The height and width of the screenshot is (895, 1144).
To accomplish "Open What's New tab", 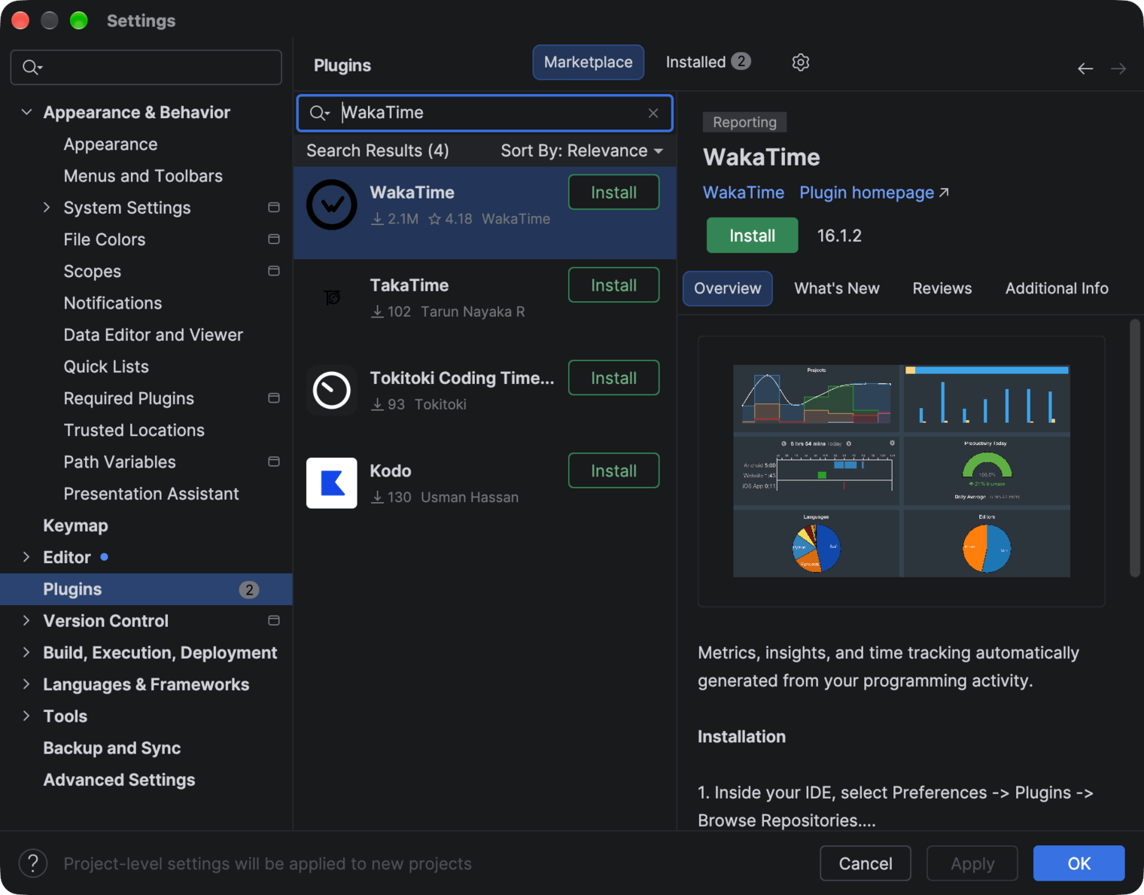I will (x=837, y=288).
